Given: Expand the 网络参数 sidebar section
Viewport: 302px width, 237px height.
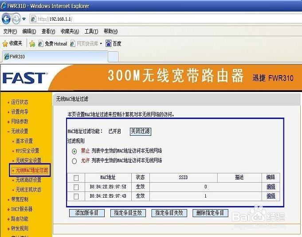Looking at the screenshot, I should coord(20,122).
